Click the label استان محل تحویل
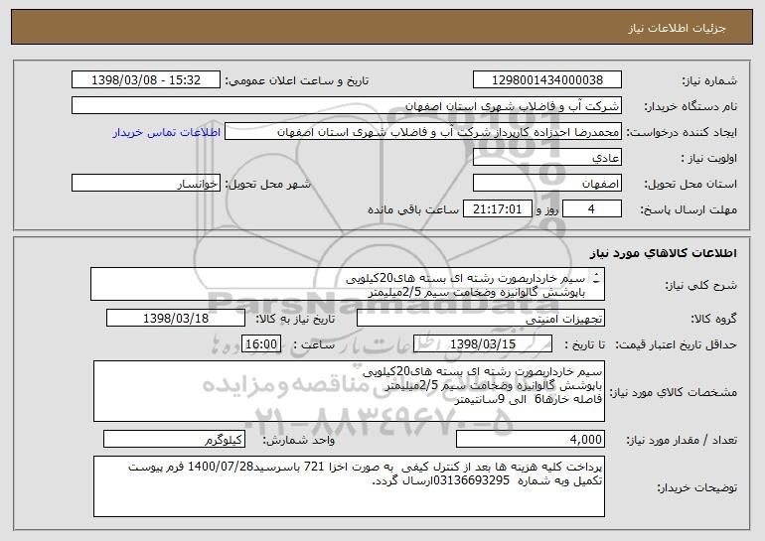 pos(690,185)
